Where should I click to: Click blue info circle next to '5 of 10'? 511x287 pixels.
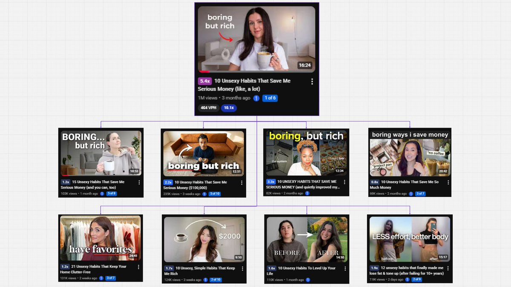point(205,194)
